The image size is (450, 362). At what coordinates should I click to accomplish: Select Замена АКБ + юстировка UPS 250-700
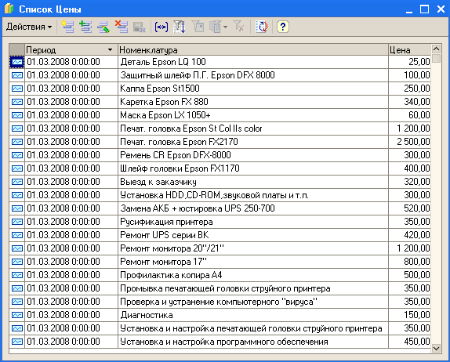253,208
